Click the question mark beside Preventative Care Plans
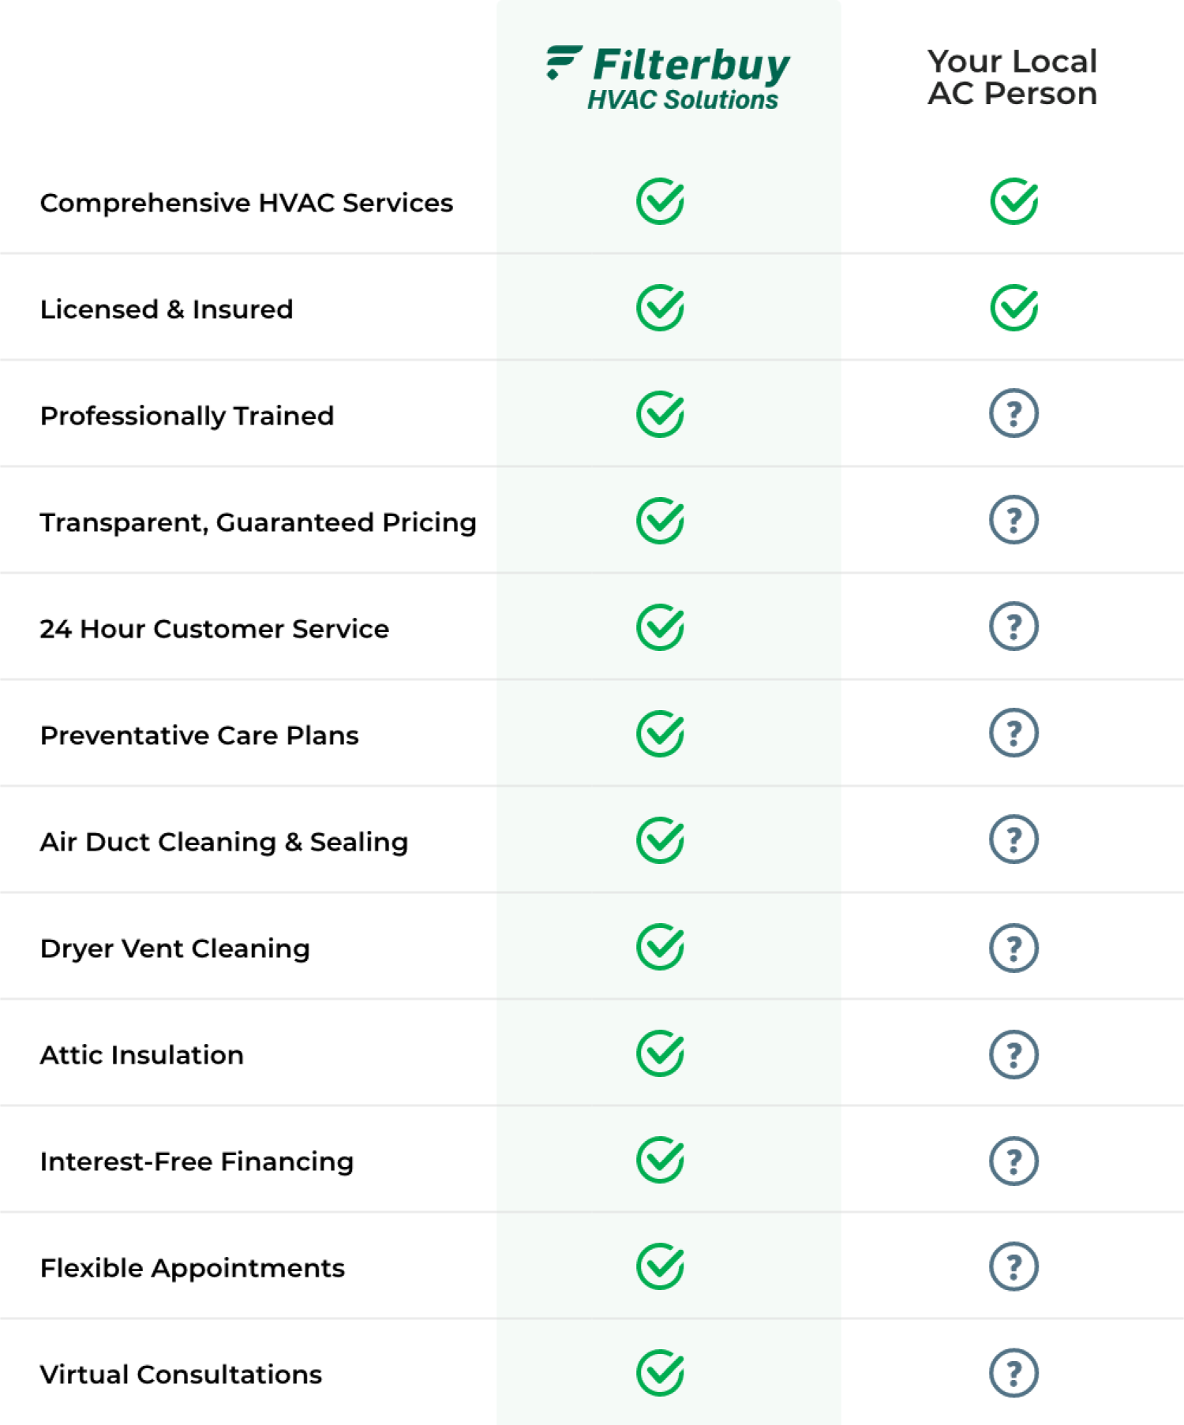Viewport: 1184px width, 1425px height. point(1014,733)
